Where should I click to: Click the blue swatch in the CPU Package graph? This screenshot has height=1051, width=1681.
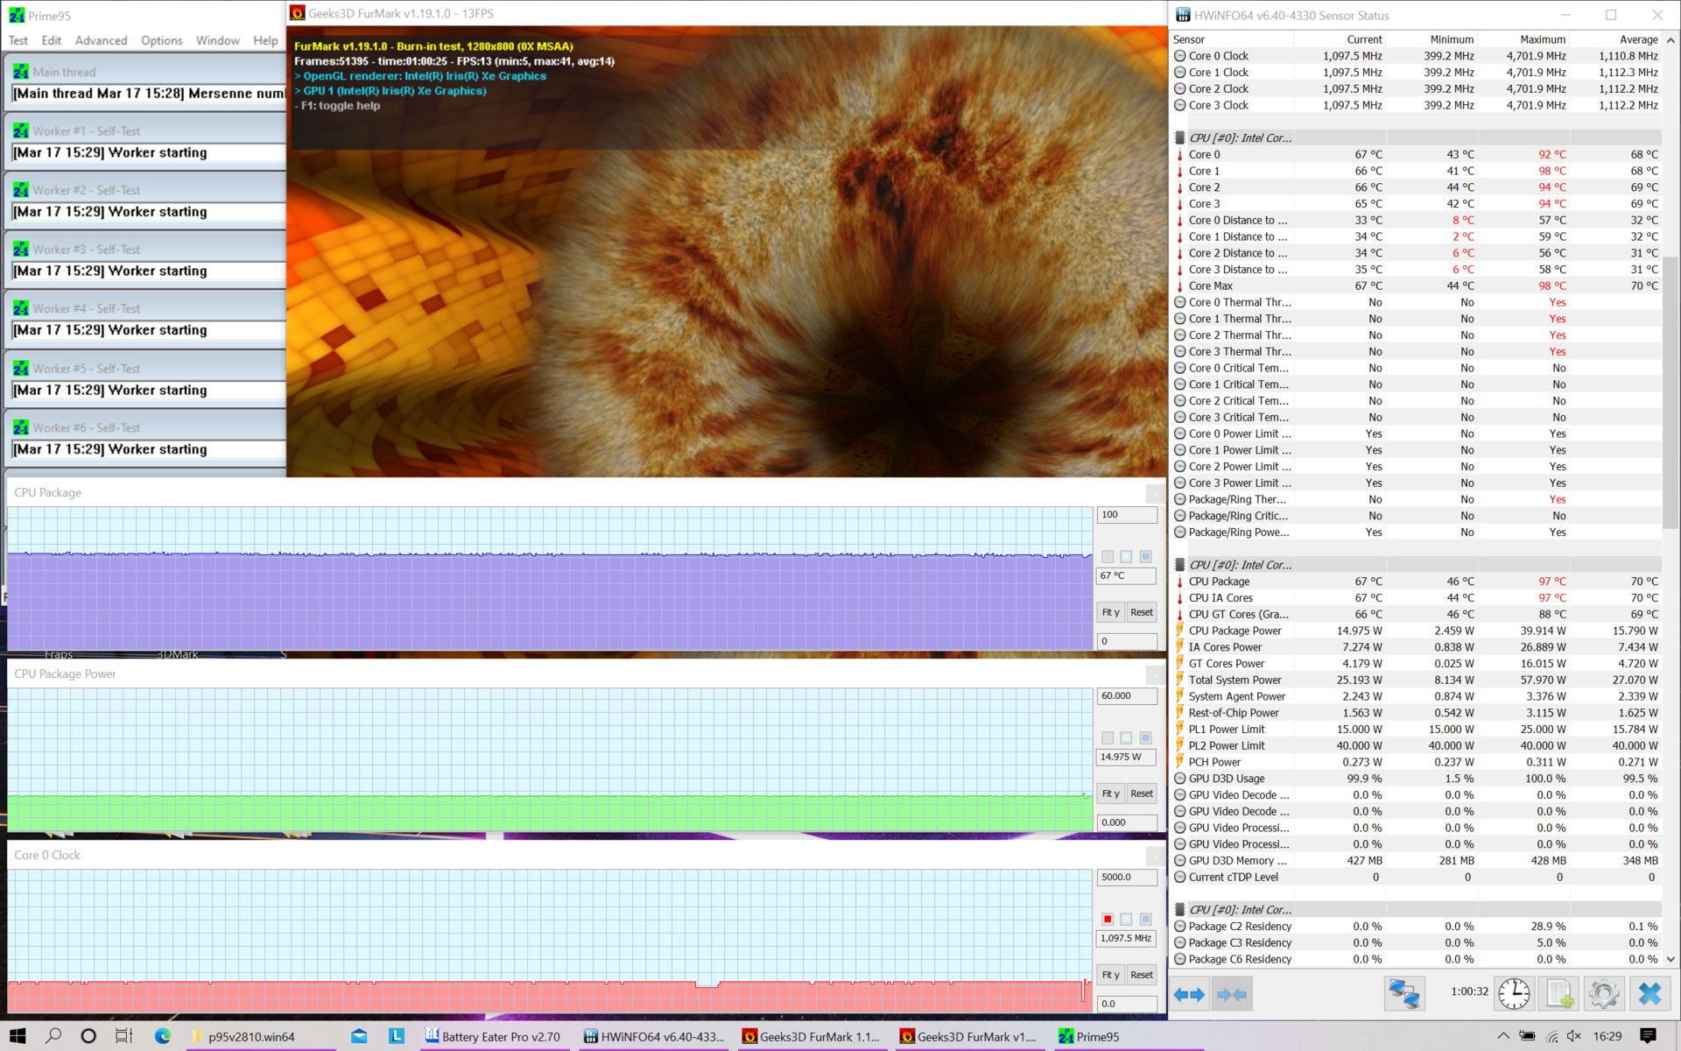1145,557
